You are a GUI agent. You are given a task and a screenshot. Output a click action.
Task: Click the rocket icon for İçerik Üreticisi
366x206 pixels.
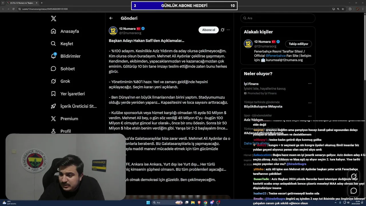(53, 106)
